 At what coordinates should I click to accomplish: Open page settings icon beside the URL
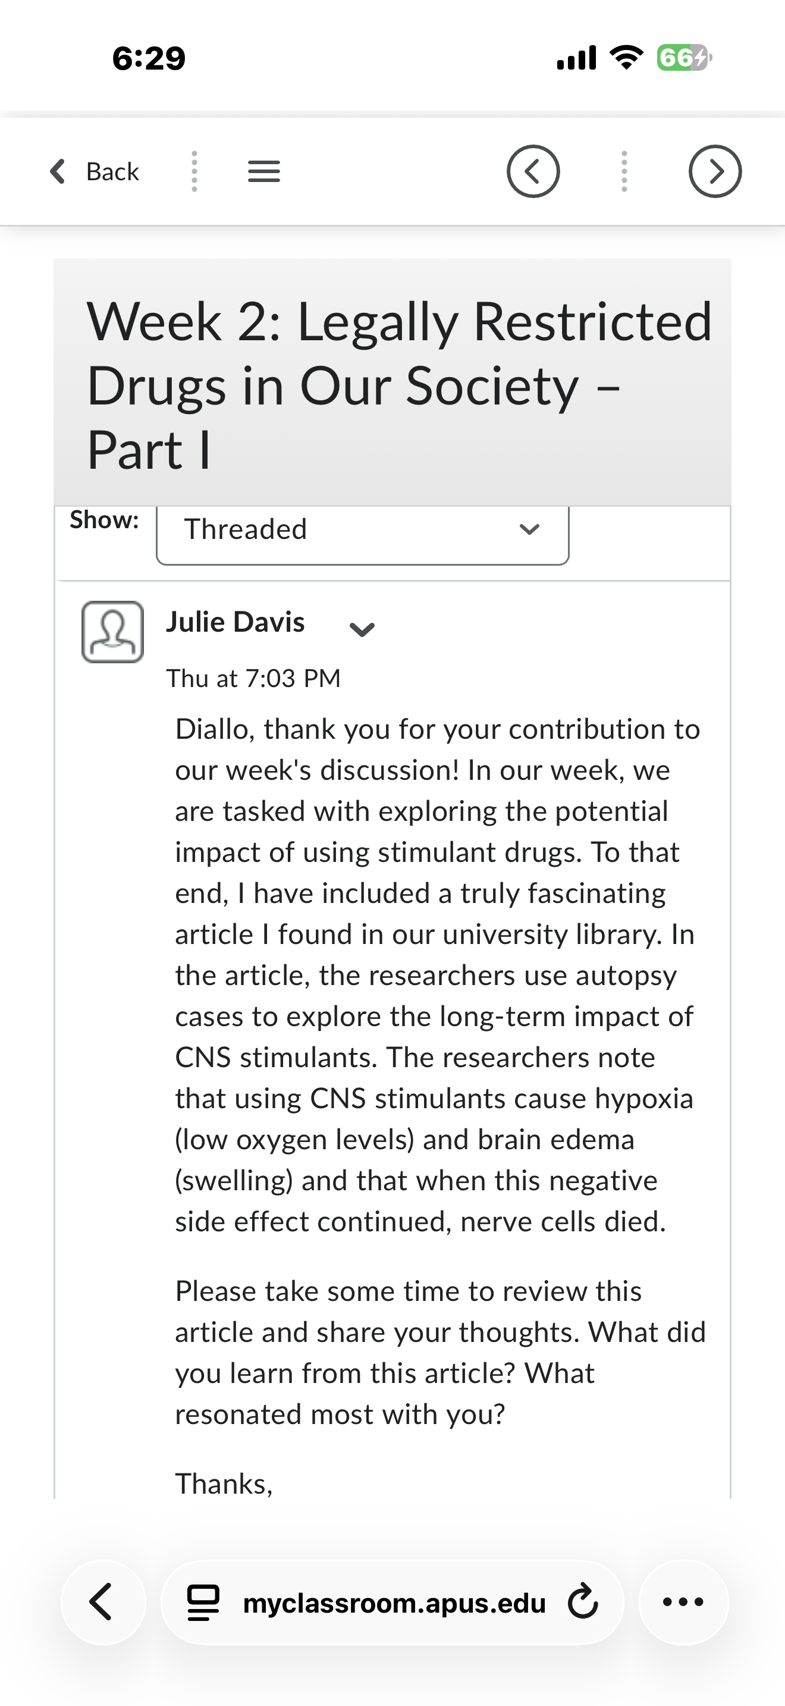pos(203,1602)
